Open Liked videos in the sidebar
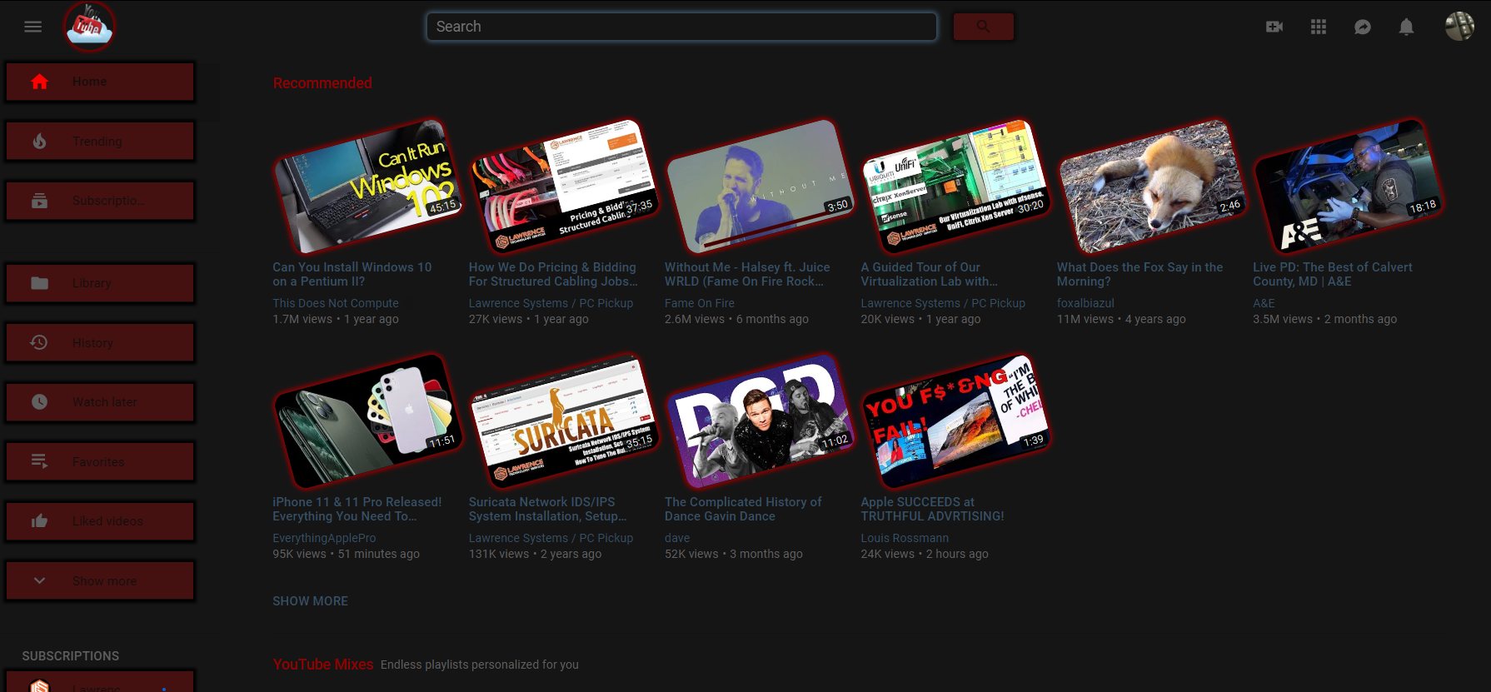 (x=100, y=521)
